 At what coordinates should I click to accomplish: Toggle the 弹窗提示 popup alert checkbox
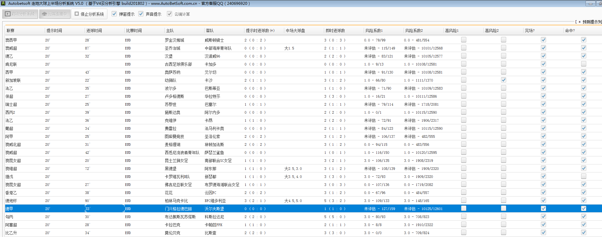tap(114, 14)
